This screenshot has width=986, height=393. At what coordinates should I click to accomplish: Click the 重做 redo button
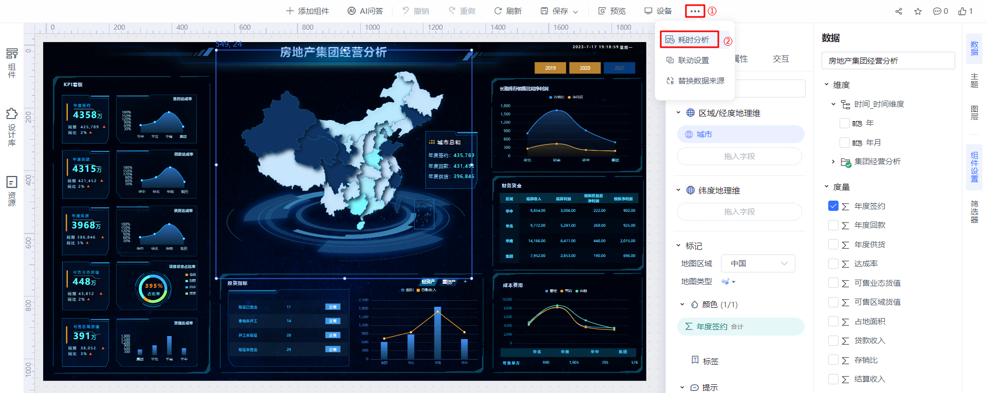[x=462, y=11]
